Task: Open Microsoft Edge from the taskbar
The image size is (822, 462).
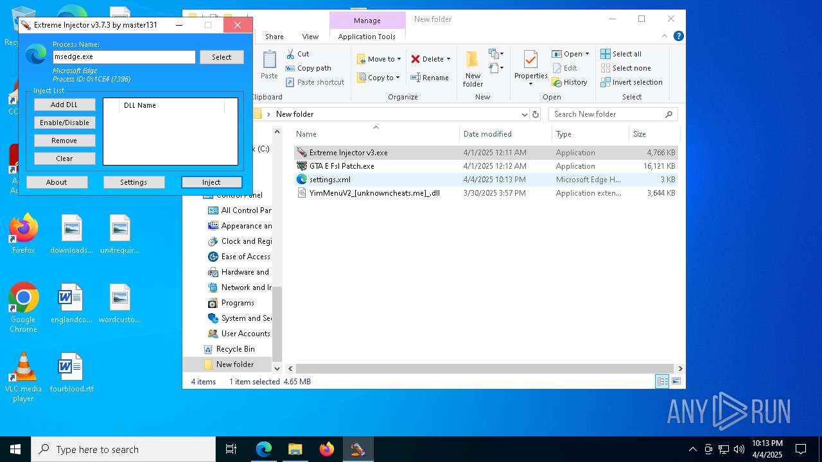Action: coord(264,449)
